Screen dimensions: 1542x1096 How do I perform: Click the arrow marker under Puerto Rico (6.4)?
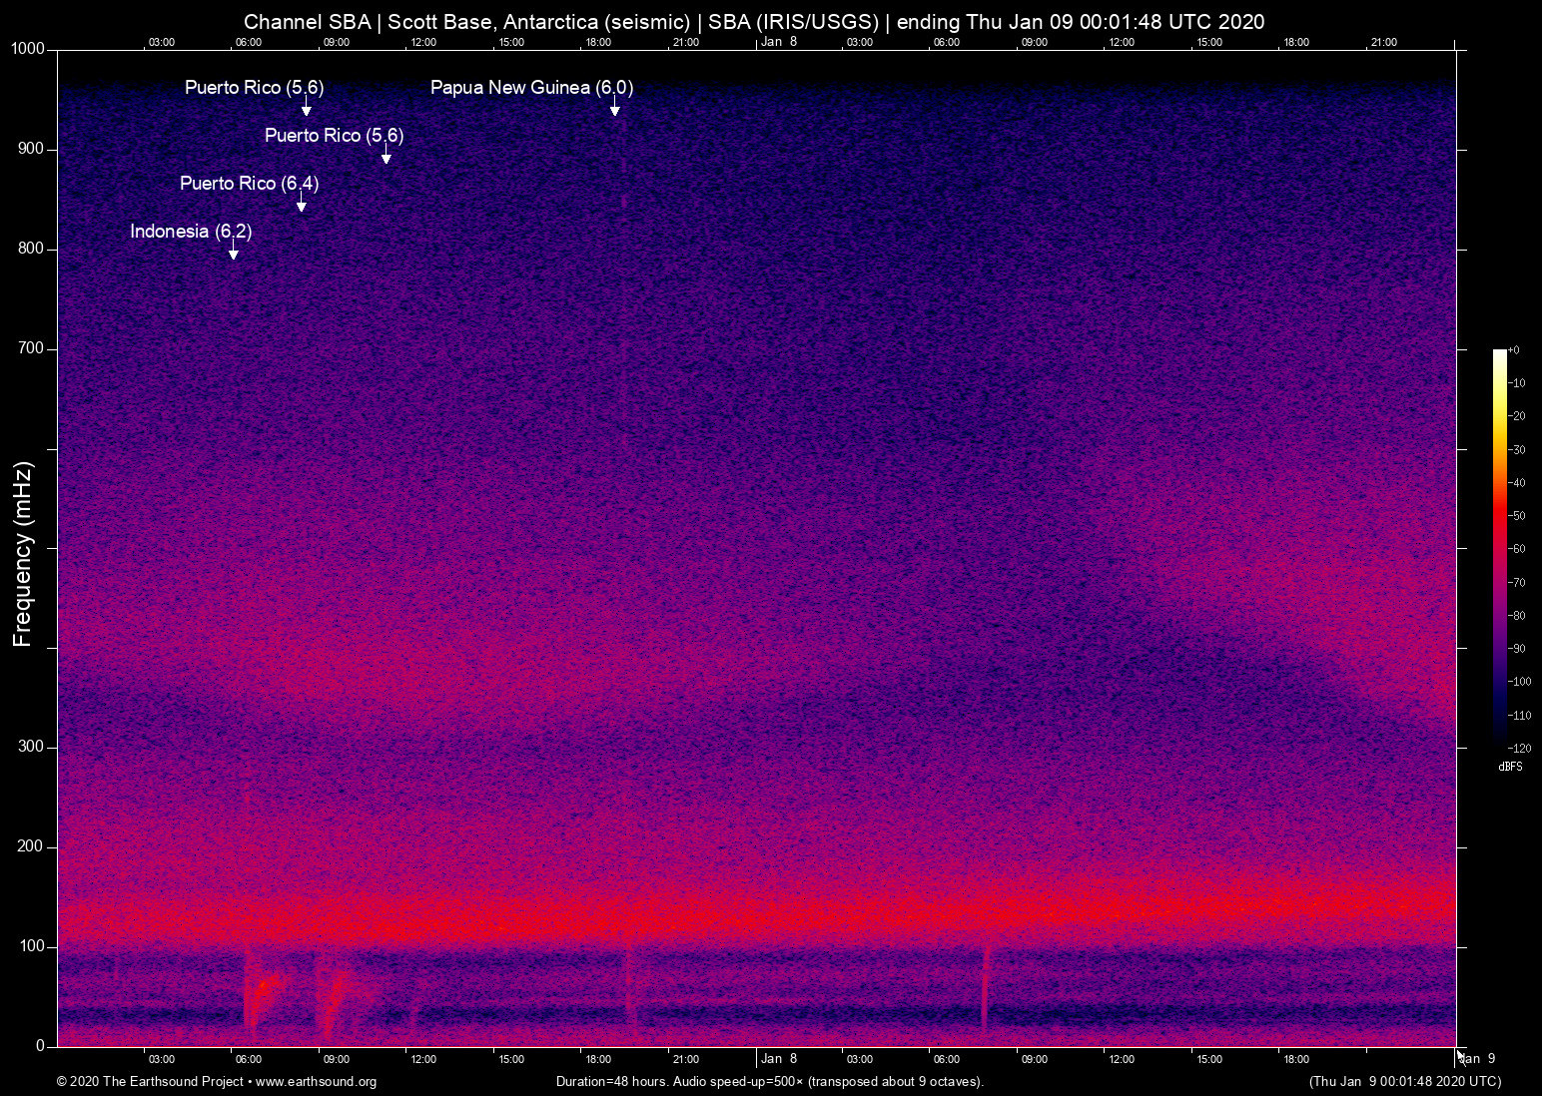[301, 206]
